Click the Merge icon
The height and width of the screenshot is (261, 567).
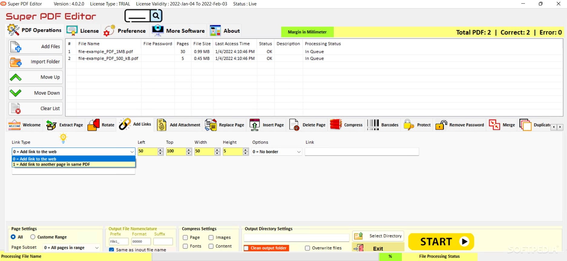(494, 125)
